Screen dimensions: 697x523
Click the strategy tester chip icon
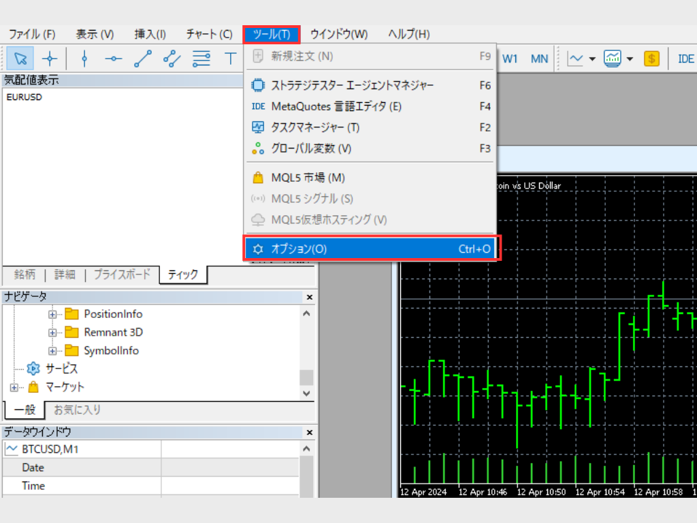coord(258,85)
